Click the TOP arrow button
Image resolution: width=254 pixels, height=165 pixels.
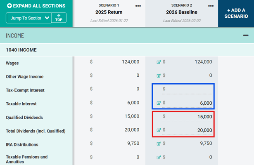click(59, 18)
